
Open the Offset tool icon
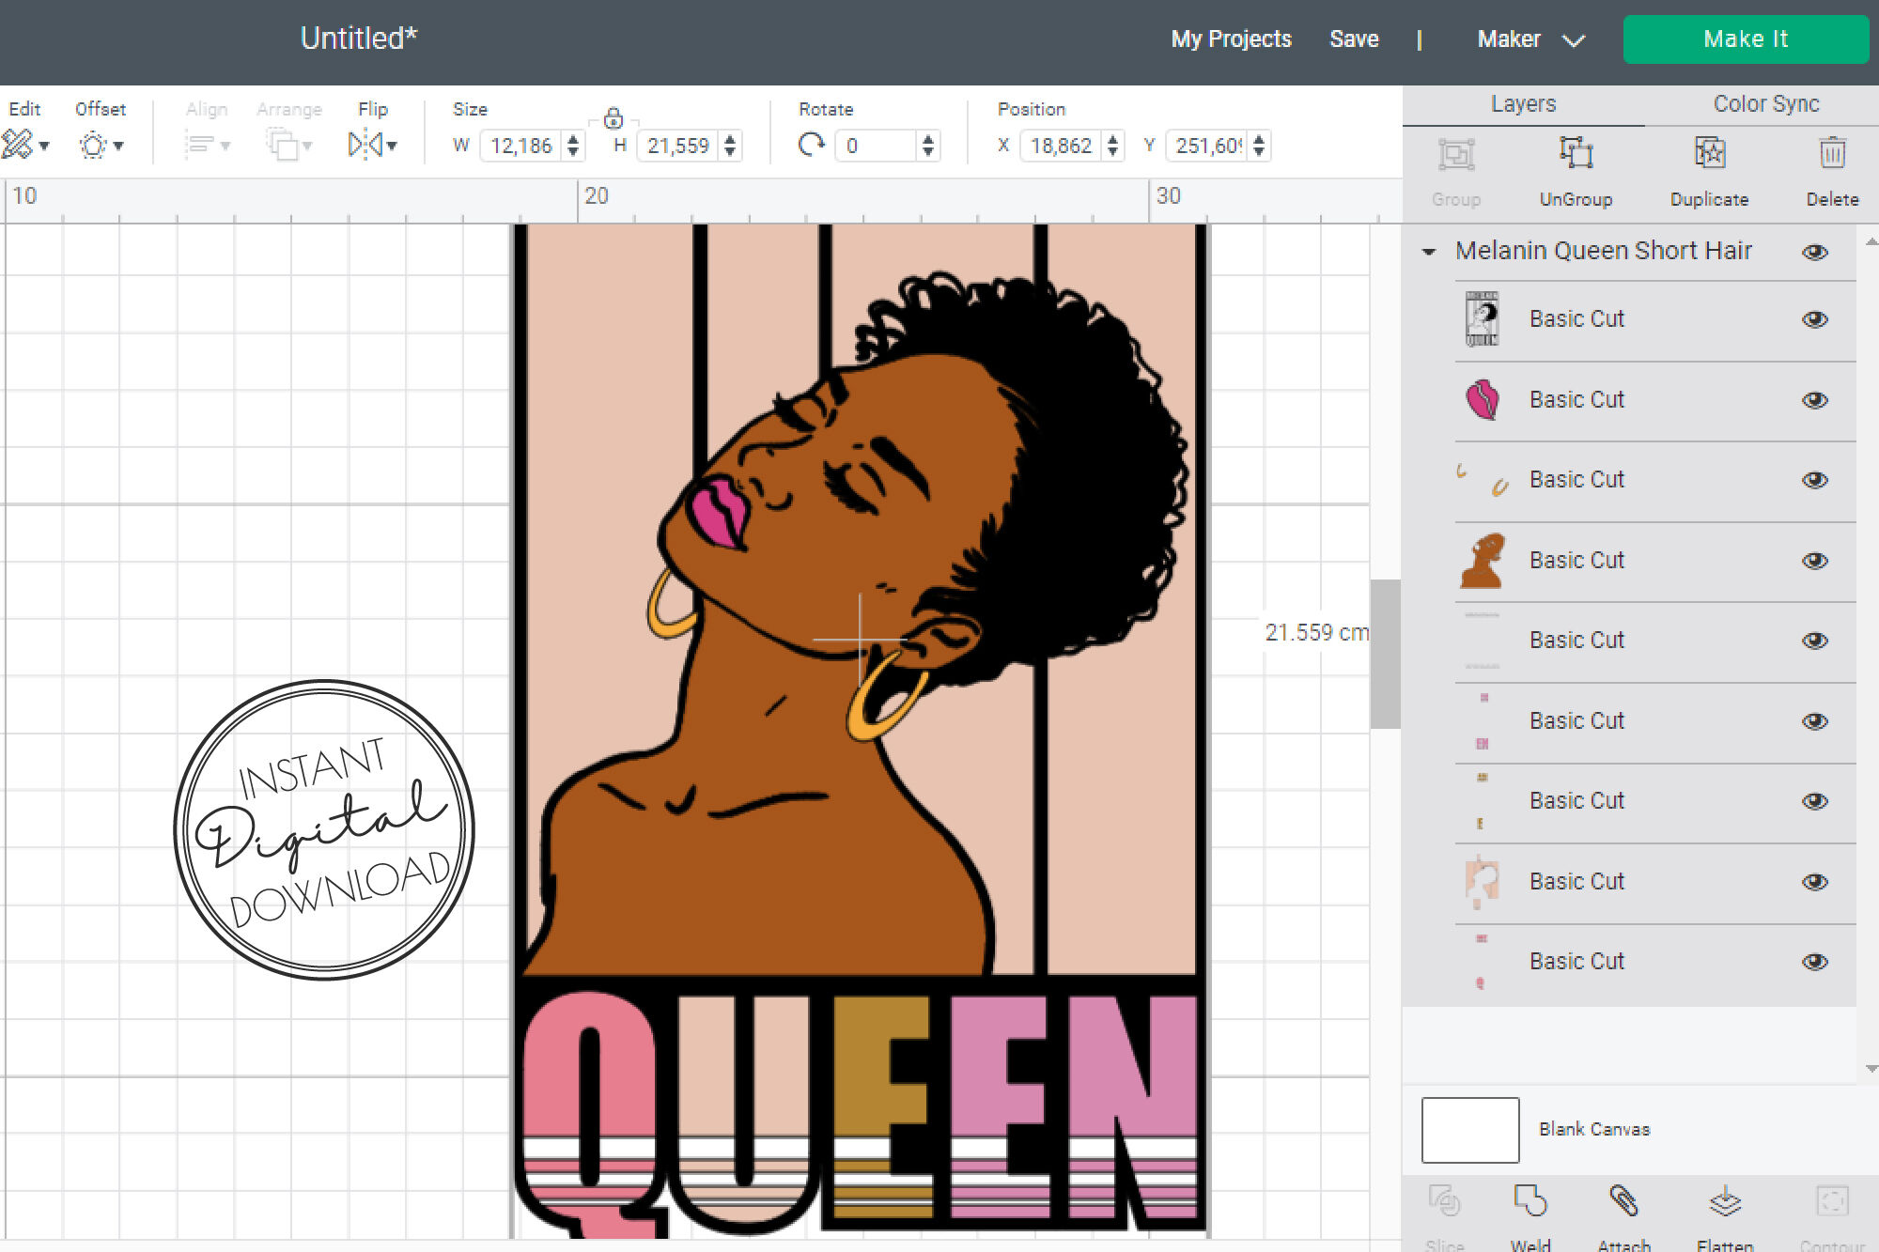pyautogui.click(x=93, y=146)
